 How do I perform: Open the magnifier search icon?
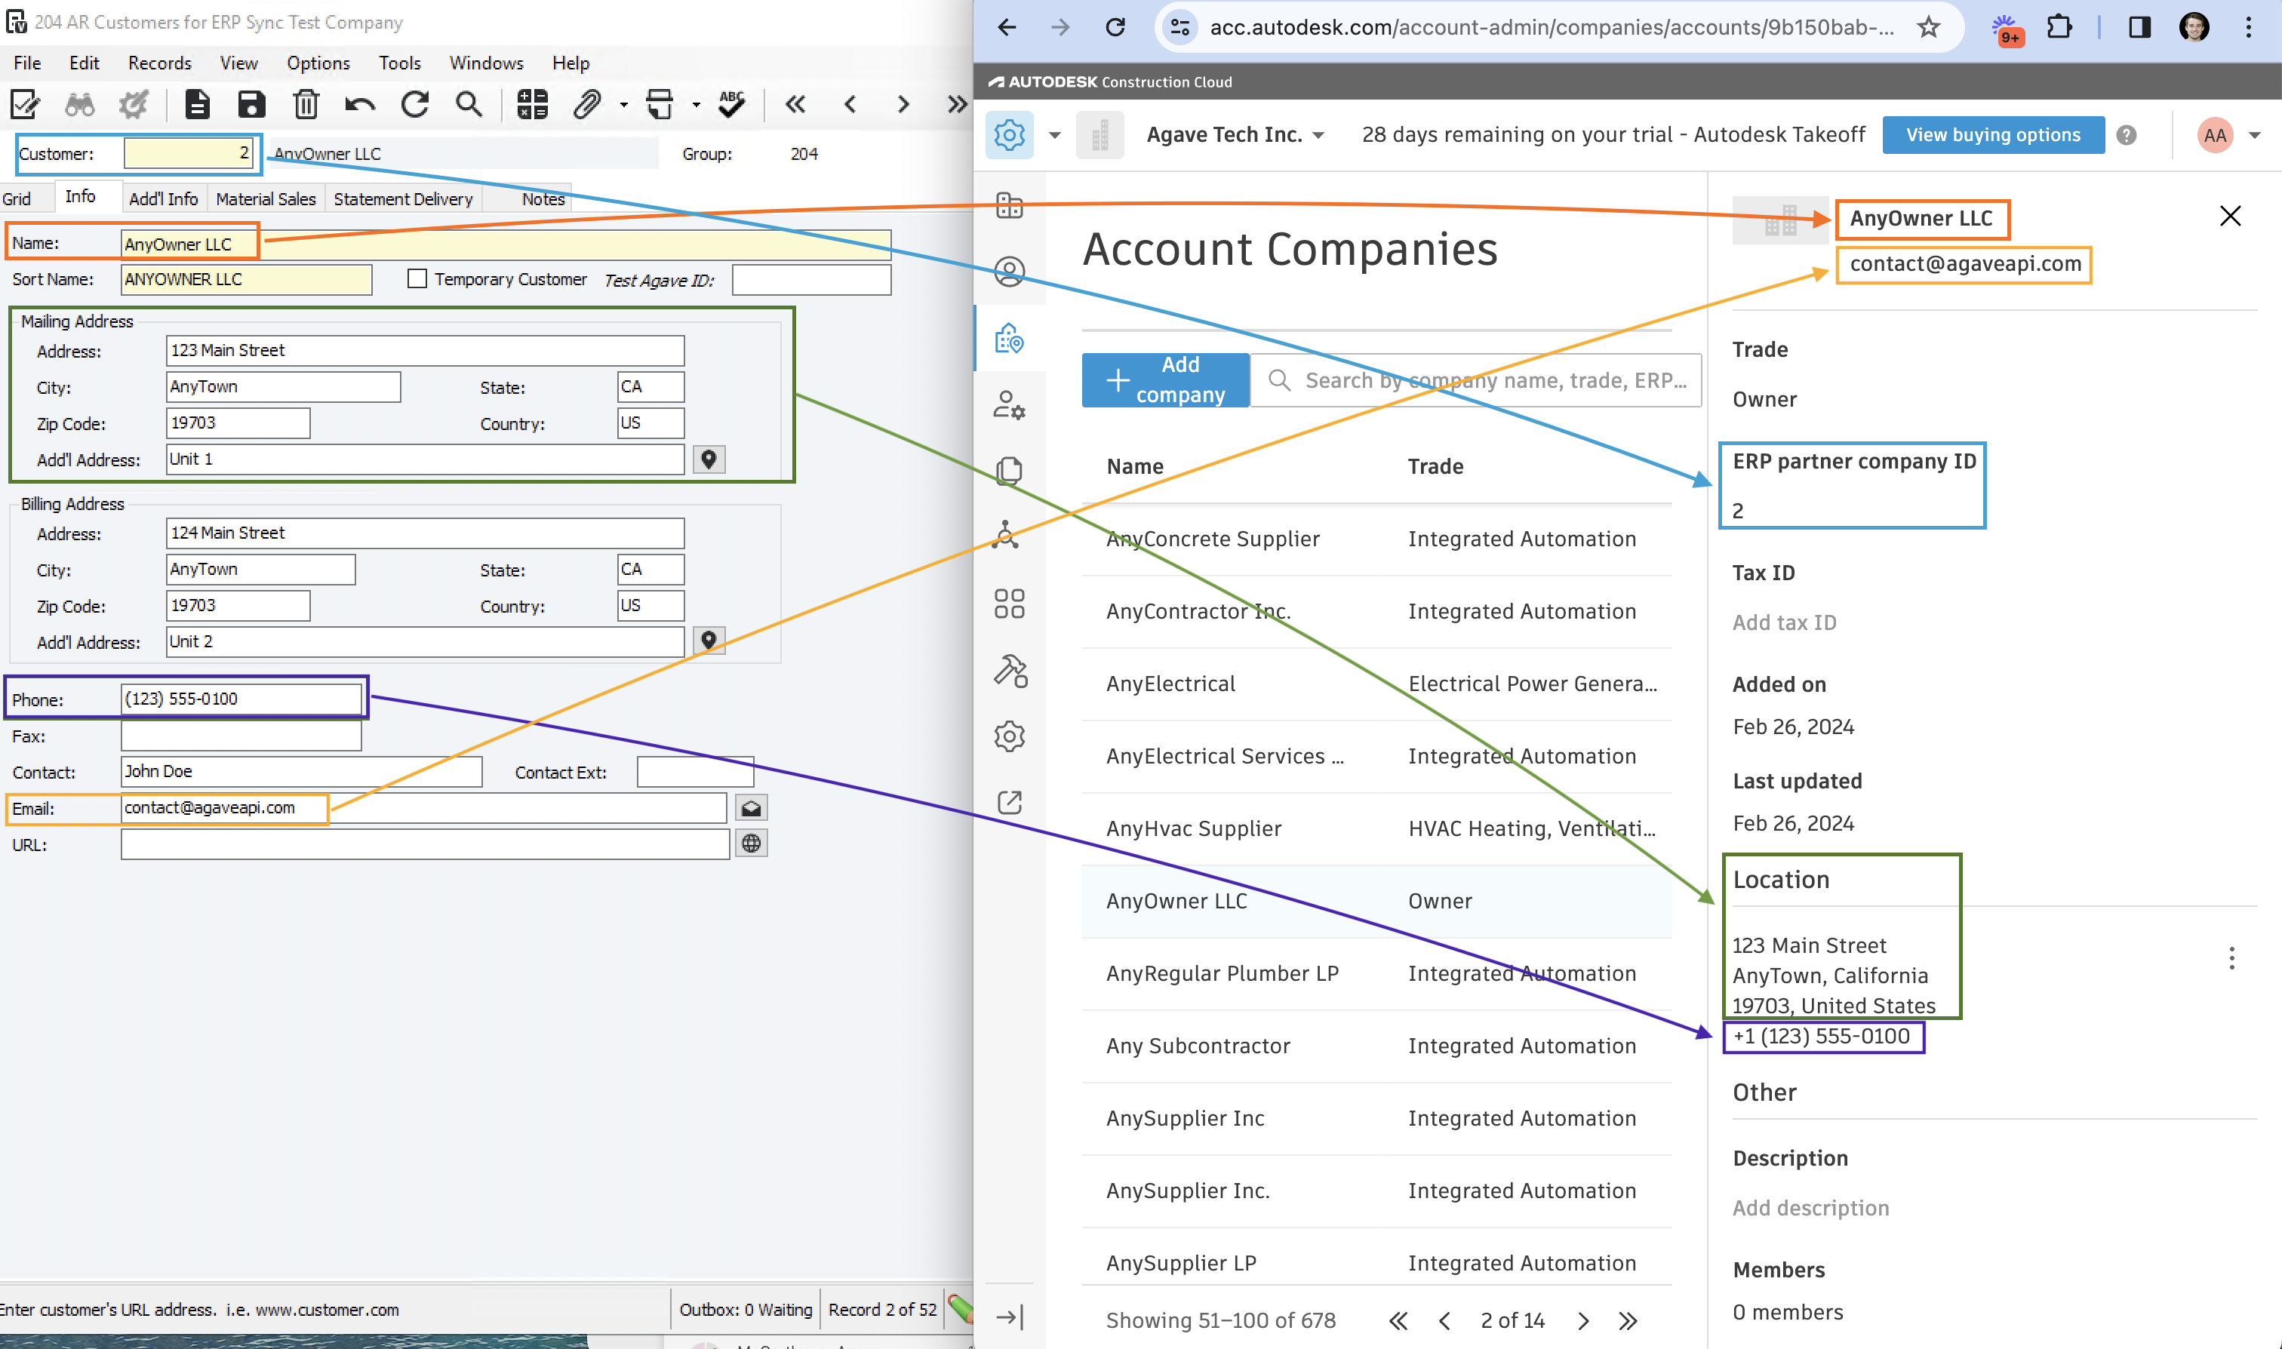469,103
